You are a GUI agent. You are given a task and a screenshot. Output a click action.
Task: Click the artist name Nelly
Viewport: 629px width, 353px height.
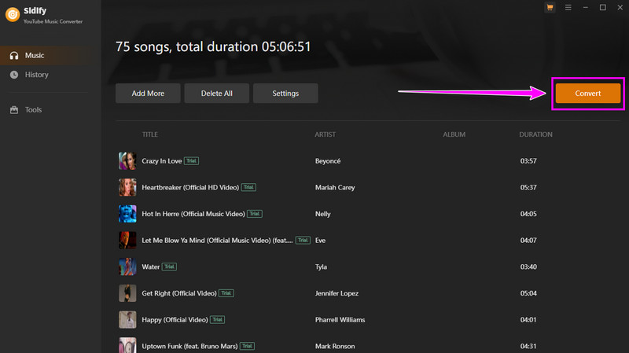pos(323,214)
